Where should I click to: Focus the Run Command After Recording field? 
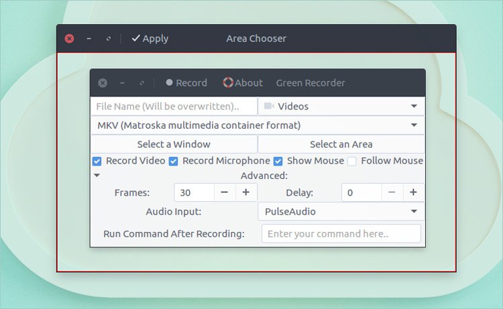pyautogui.click(x=341, y=234)
